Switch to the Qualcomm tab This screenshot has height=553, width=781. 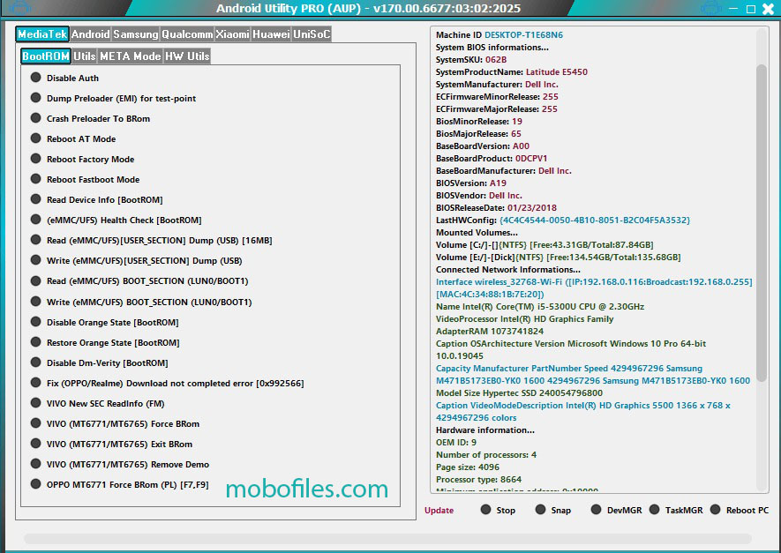click(187, 34)
